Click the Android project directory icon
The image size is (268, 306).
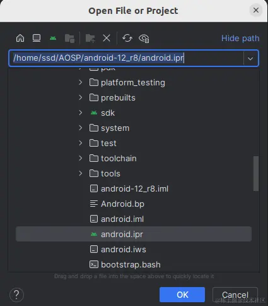53,39
